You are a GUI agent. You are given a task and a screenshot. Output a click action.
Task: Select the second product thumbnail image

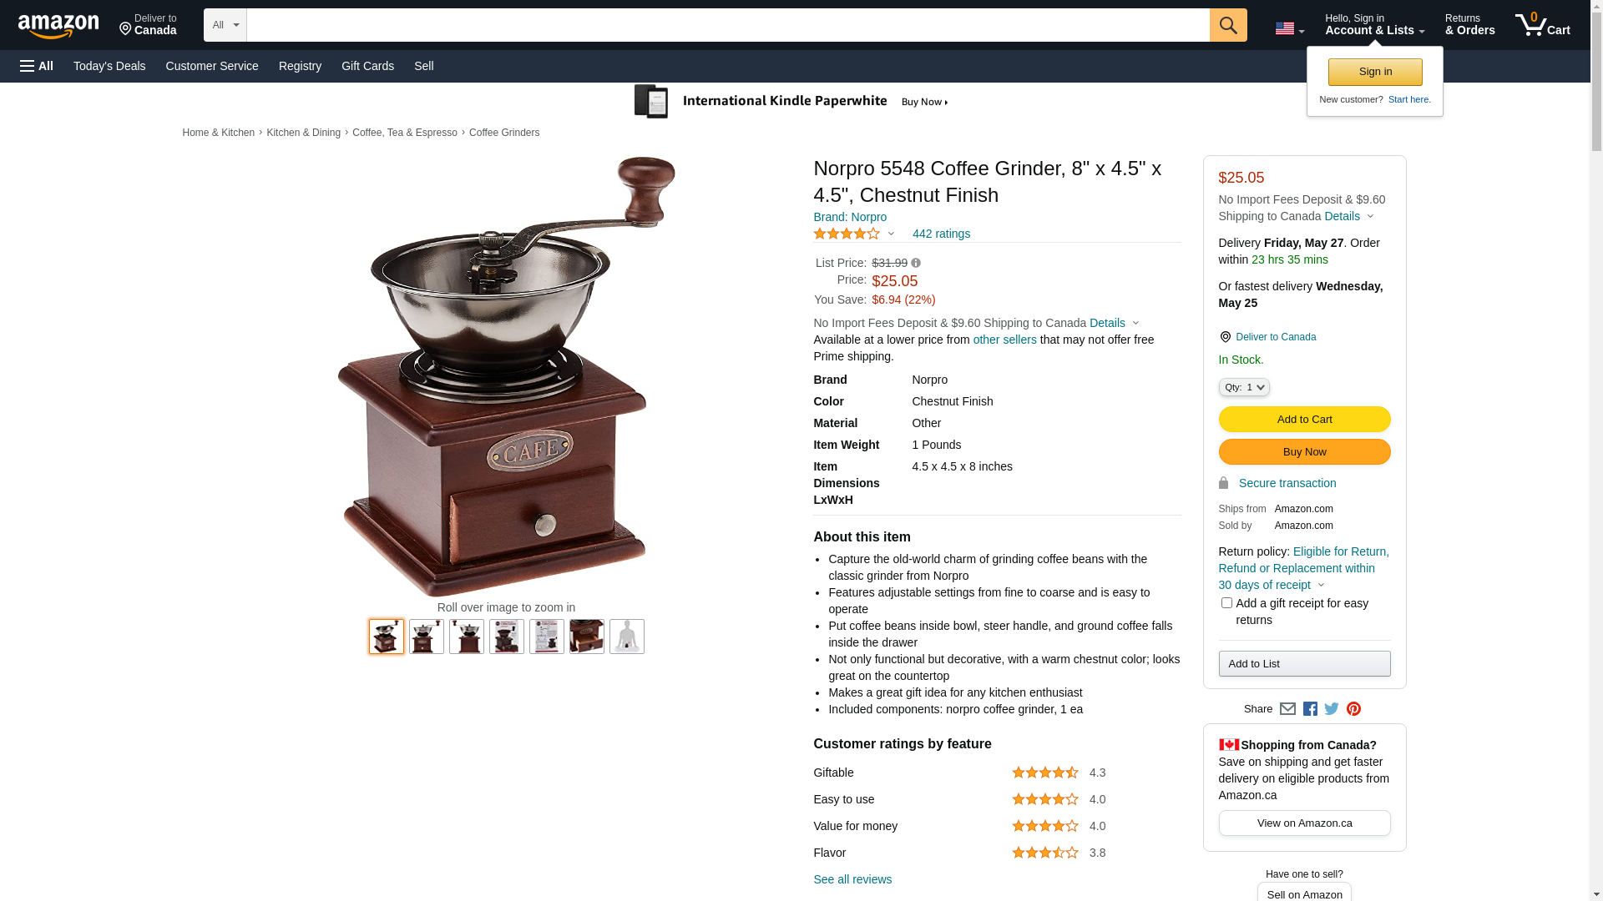(427, 637)
